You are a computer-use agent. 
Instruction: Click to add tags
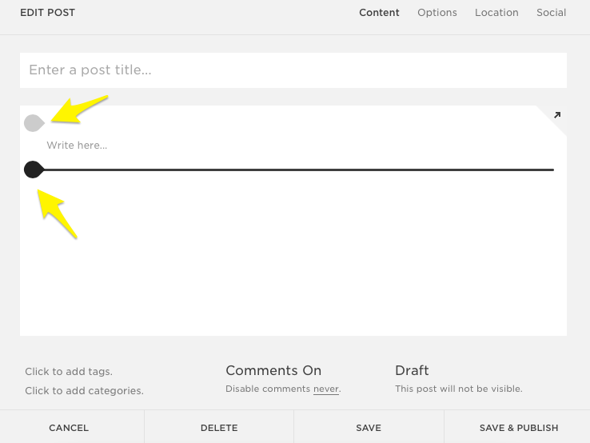(69, 372)
